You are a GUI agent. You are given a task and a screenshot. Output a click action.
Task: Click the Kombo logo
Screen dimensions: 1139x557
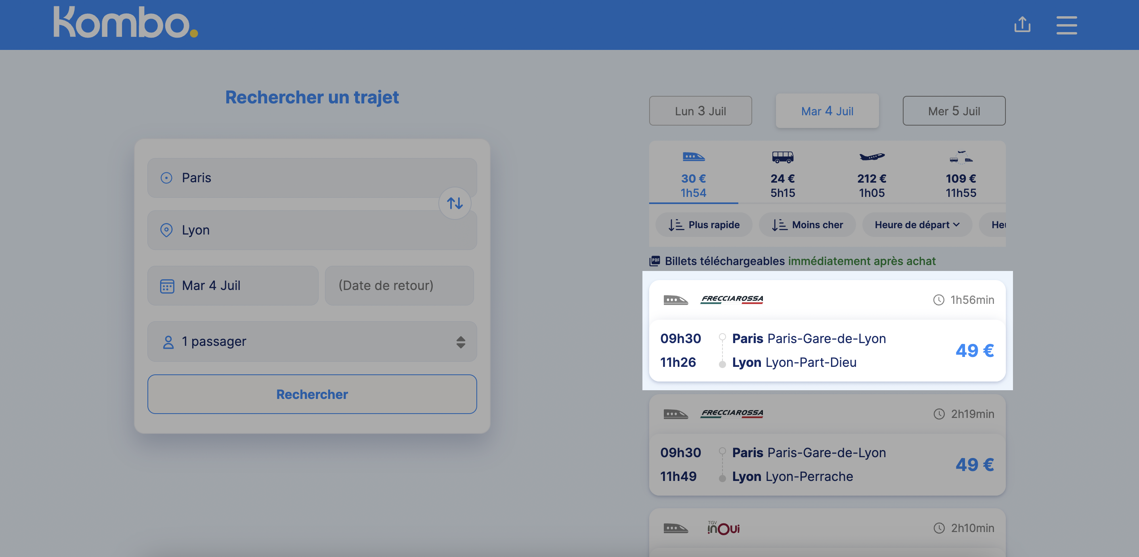point(126,22)
